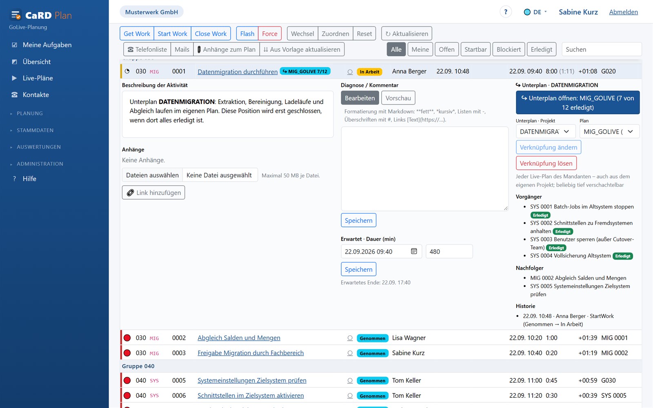
Task: Open the DE language dropdown
Action: pyautogui.click(x=535, y=12)
